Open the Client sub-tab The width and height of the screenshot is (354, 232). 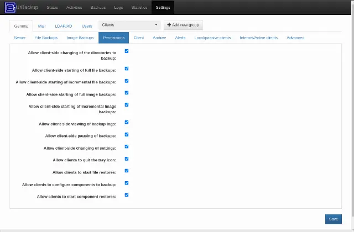pos(139,38)
